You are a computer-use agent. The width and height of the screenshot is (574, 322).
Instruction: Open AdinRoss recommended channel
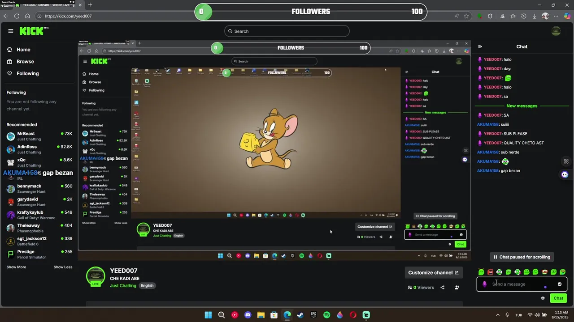39,149
